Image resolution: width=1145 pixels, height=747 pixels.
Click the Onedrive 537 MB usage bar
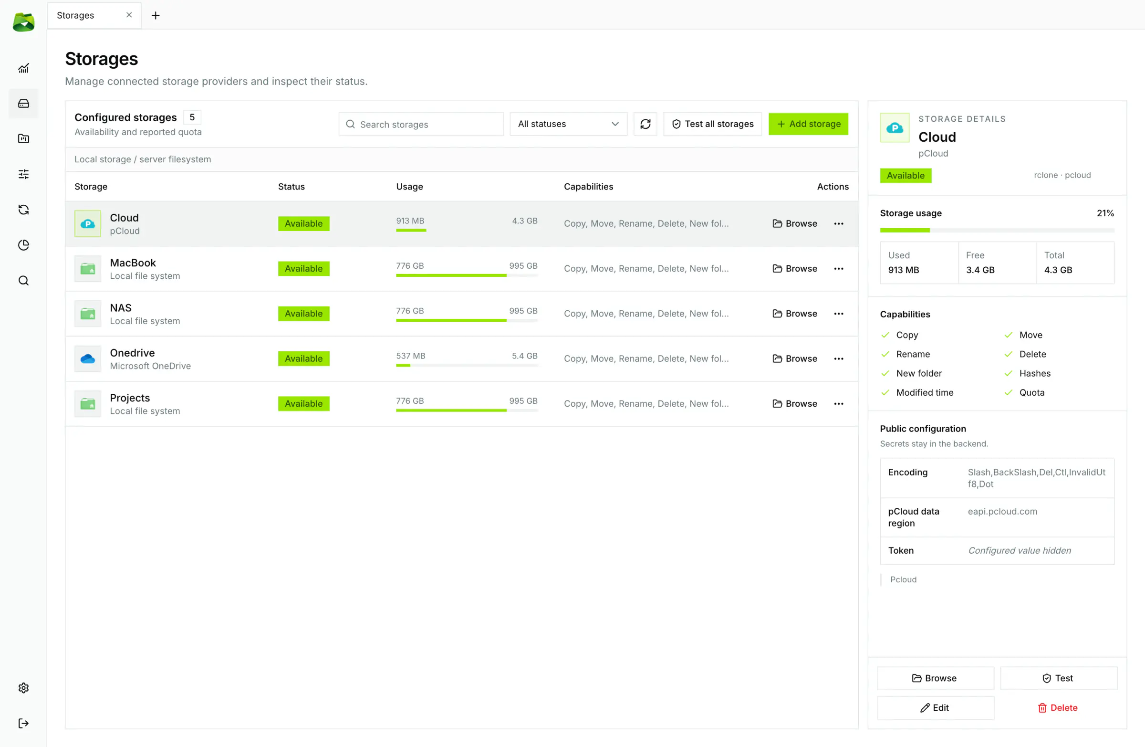(x=467, y=365)
